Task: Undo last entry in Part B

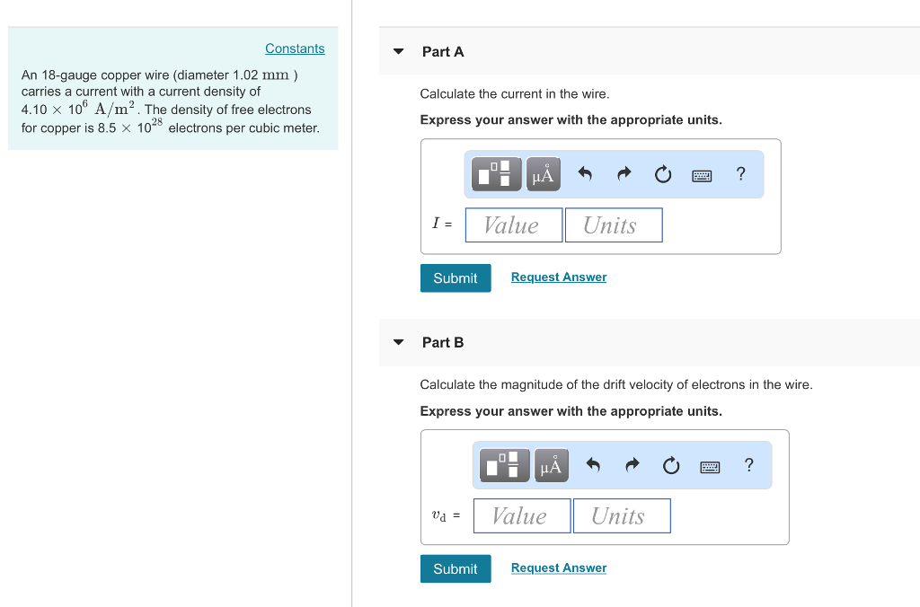Action: tap(593, 465)
